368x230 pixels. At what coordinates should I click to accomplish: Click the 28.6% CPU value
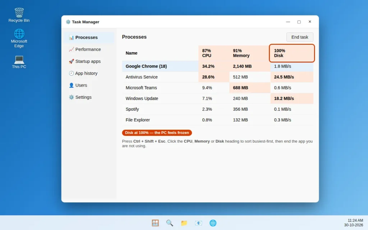(x=208, y=77)
